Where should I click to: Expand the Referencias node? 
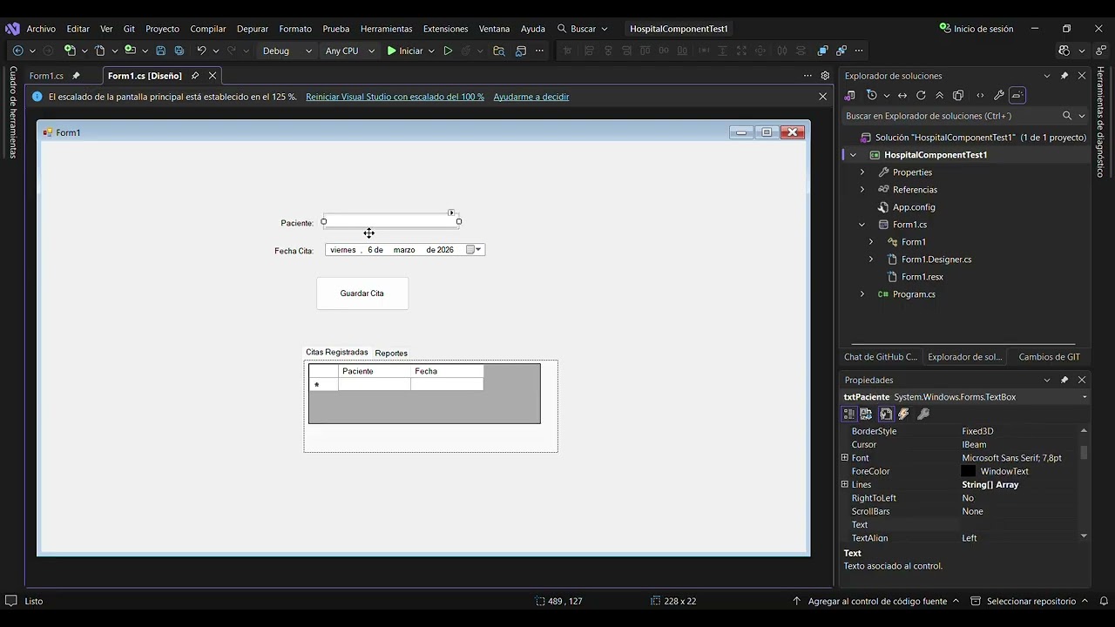tap(862, 190)
